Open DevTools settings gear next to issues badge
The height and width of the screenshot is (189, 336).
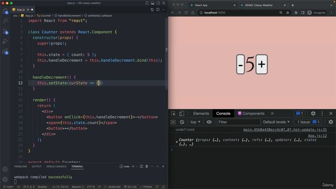point(313,113)
